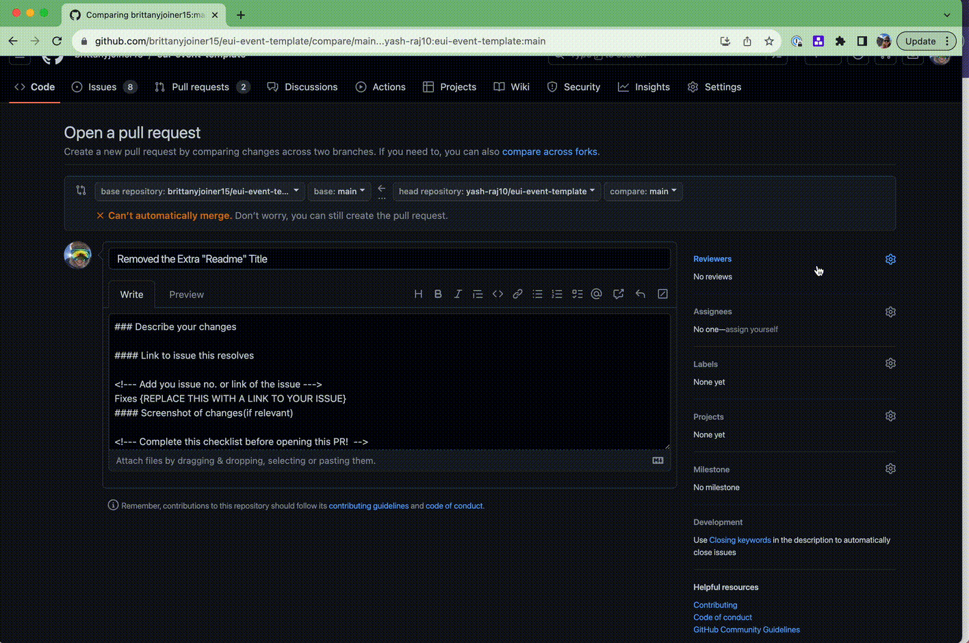969x643 pixels.
Task: Open the compare: main branch dropdown
Action: [643, 192]
